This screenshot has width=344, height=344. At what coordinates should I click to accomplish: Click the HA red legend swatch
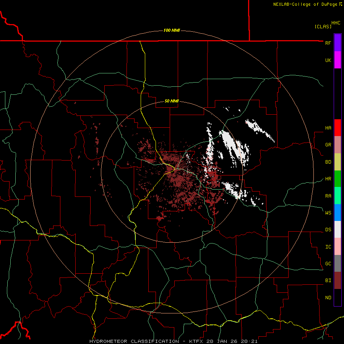[x=338, y=128]
